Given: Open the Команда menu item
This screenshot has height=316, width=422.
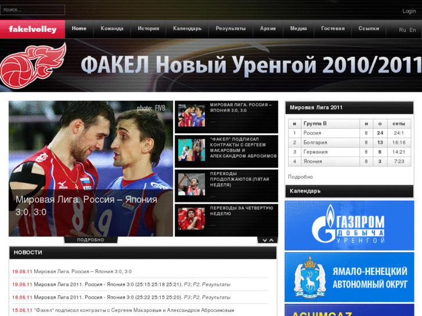Looking at the screenshot, I should pos(112,28).
